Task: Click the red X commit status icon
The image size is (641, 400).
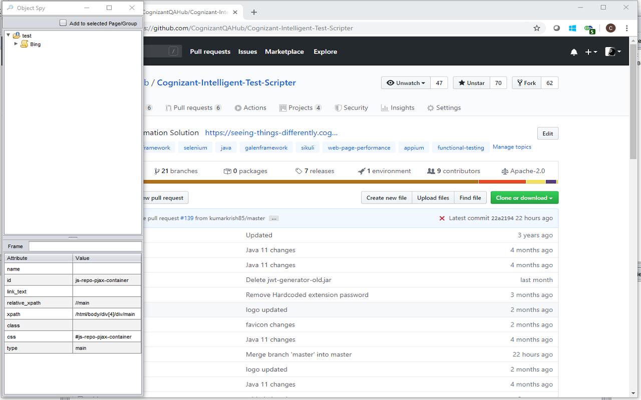Action: (x=443, y=218)
